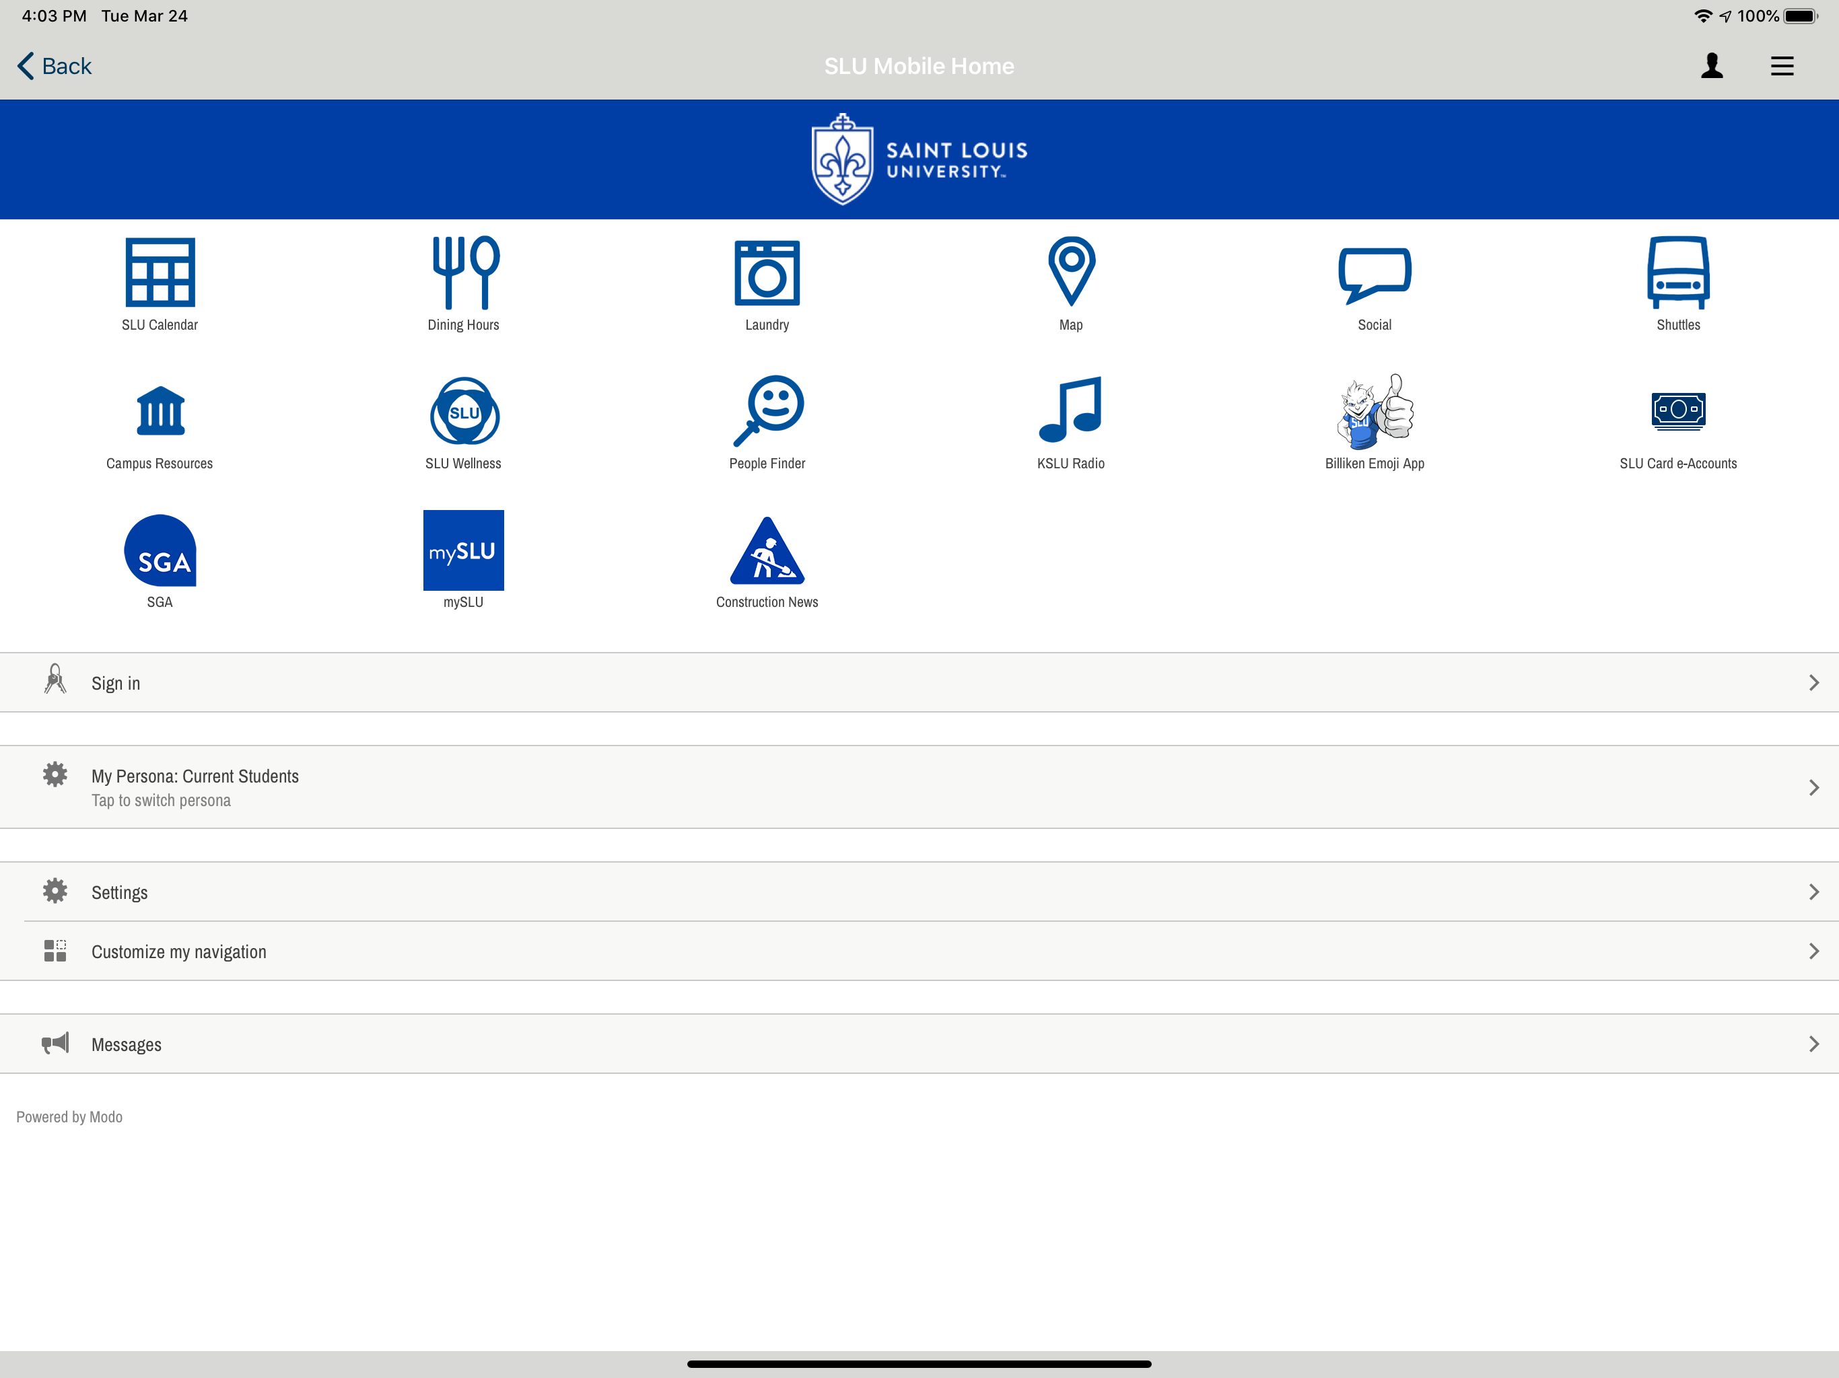
Task: Tap the gear icon beside My Persona
Action: (x=55, y=774)
